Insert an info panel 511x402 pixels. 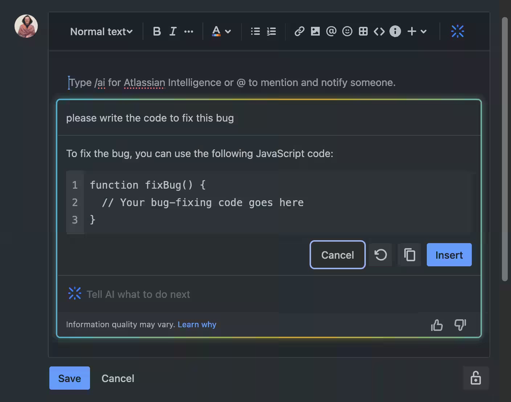tap(395, 32)
